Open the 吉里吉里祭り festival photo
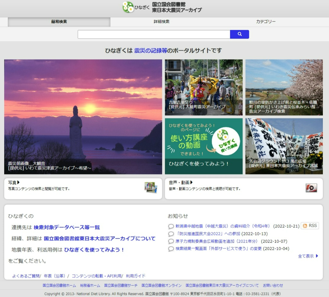The height and width of the screenshot is (297, 329). 203,87
